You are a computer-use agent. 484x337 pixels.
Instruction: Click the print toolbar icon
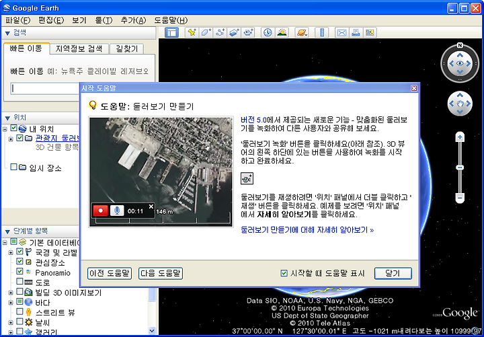coord(356,32)
